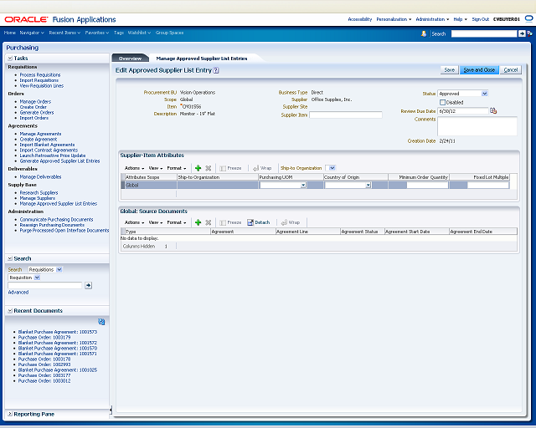Collapse the left pane with splitter arrow
536x428 pixels.
[x=111, y=410]
